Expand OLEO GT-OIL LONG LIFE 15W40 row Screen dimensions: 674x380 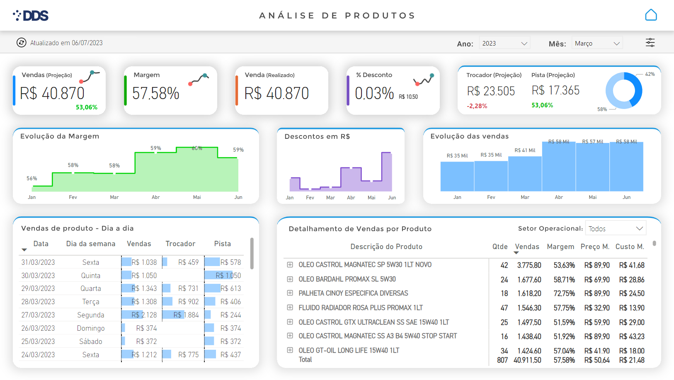(290, 350)
